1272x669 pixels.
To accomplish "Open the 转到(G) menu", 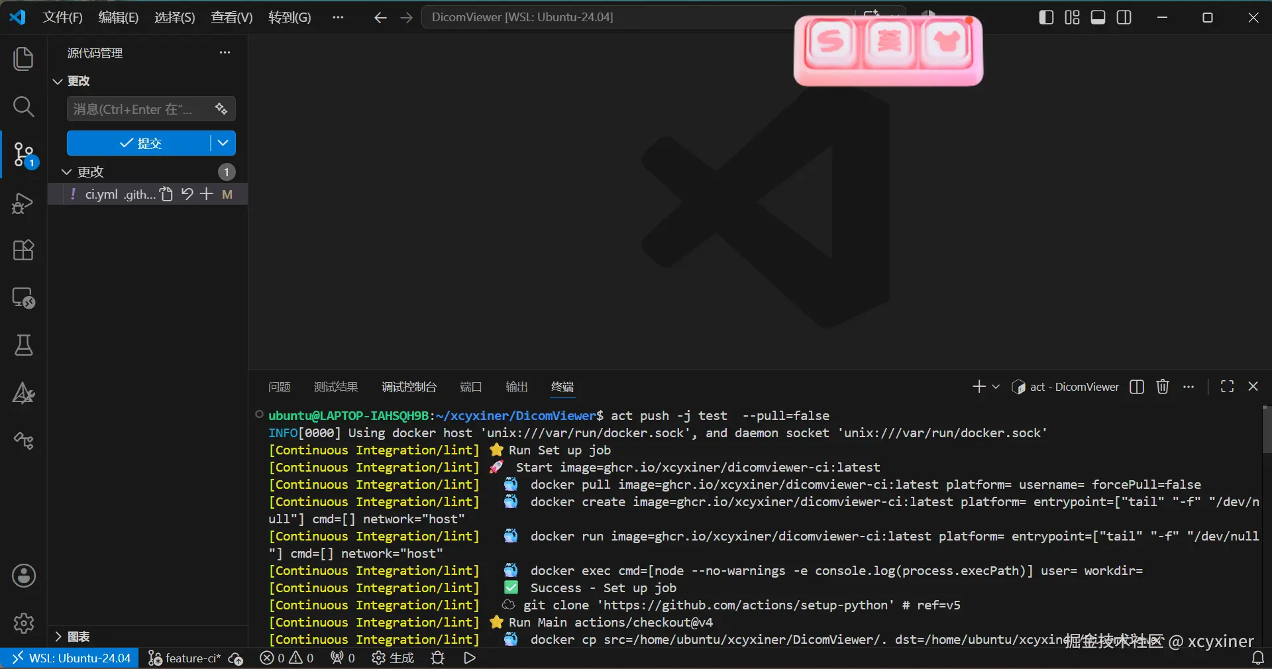I will (x=290, y=18).
